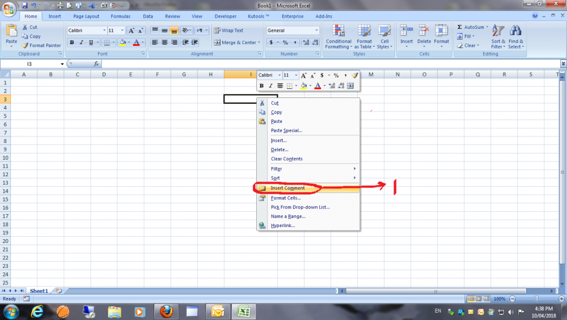Click the Office Button orb

(x=9, y=8)
